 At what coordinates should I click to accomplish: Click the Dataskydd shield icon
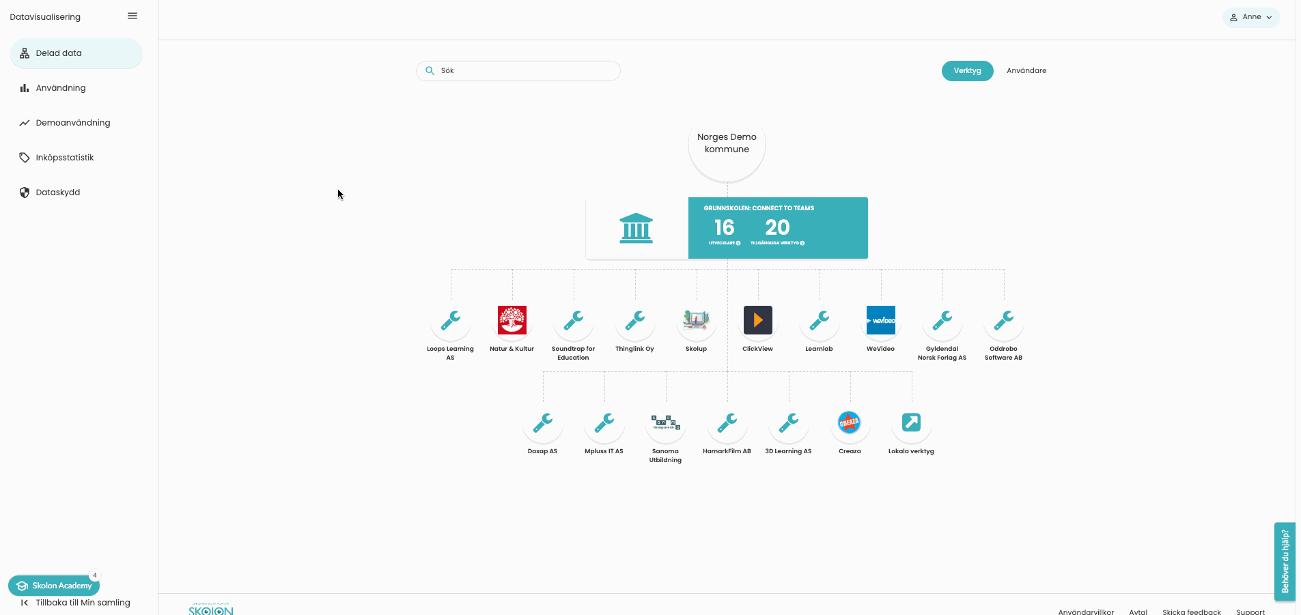point(25,192)
